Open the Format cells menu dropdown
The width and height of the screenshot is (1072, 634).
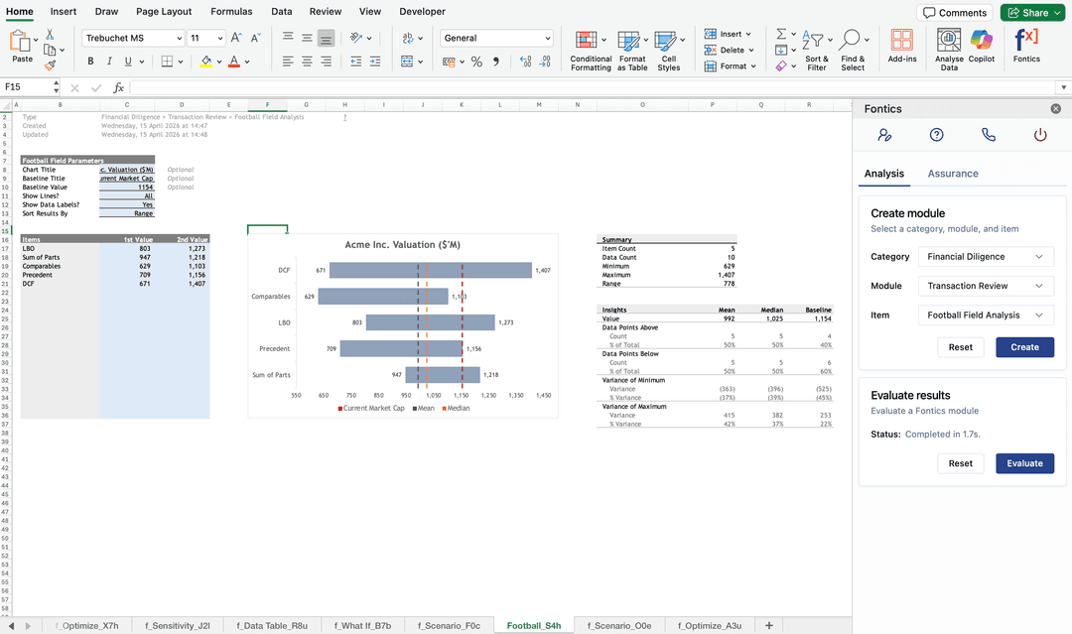point(731,66)
